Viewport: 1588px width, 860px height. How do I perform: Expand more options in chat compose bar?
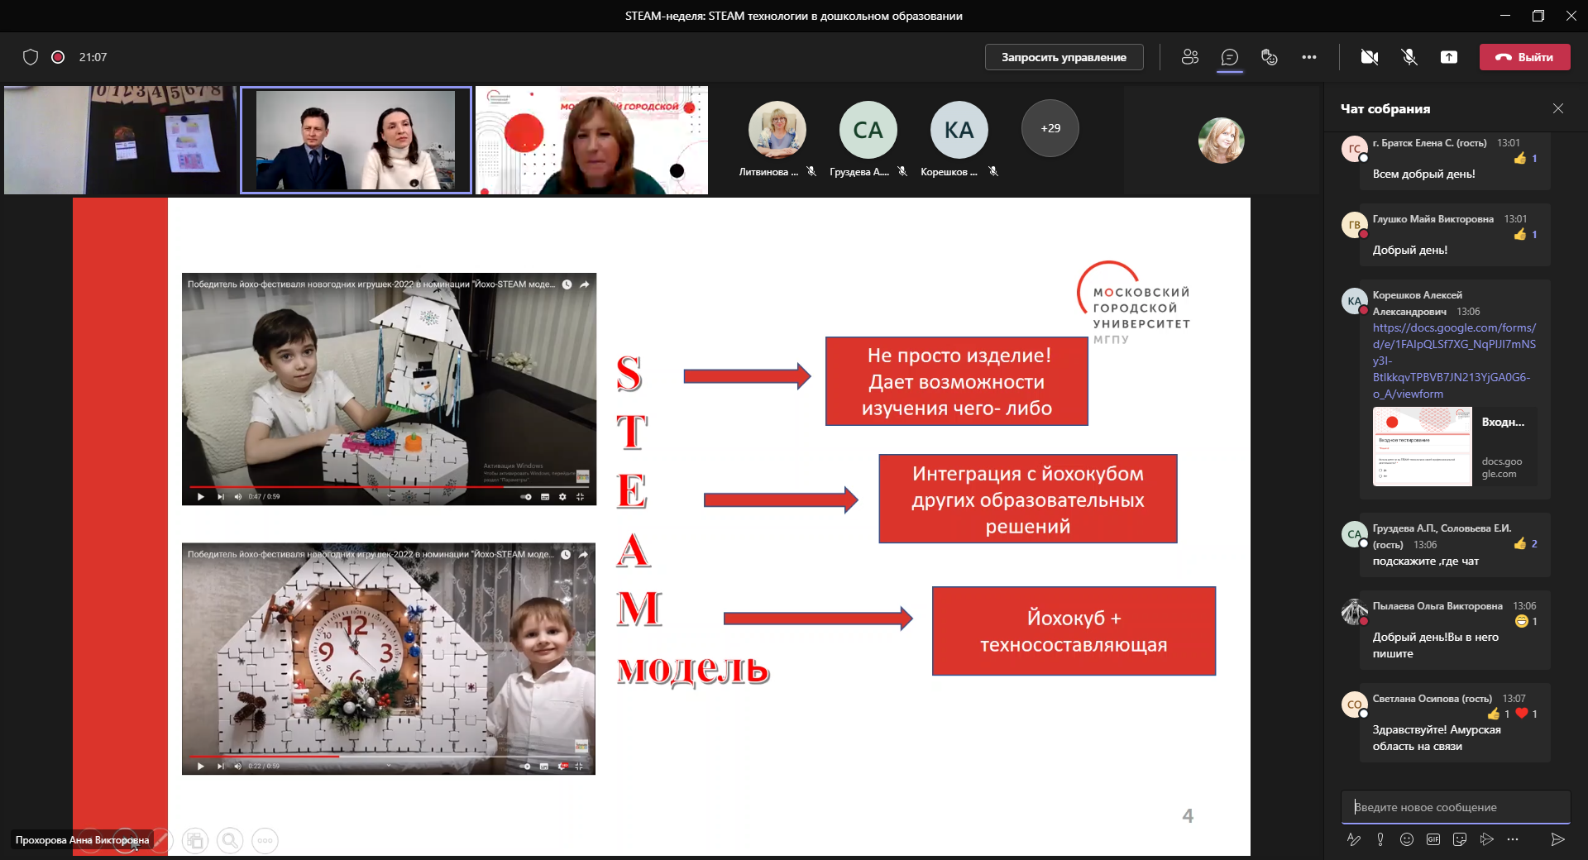pos(1513,839)
